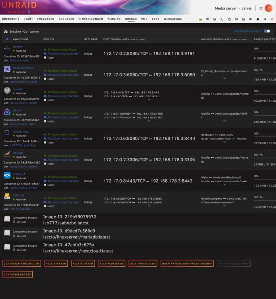Screen dimensions: 276x299
Task: Switch to the Plugins tab
Action: click(x=114, y=19)
